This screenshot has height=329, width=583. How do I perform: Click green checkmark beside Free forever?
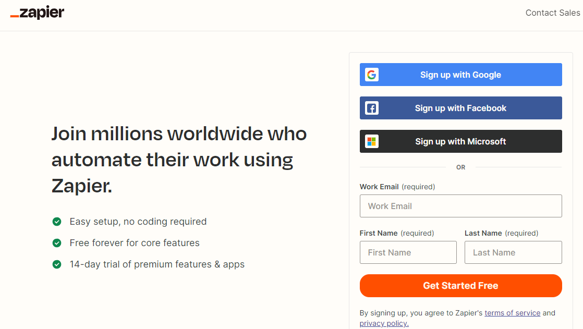[x=57, y=243]
